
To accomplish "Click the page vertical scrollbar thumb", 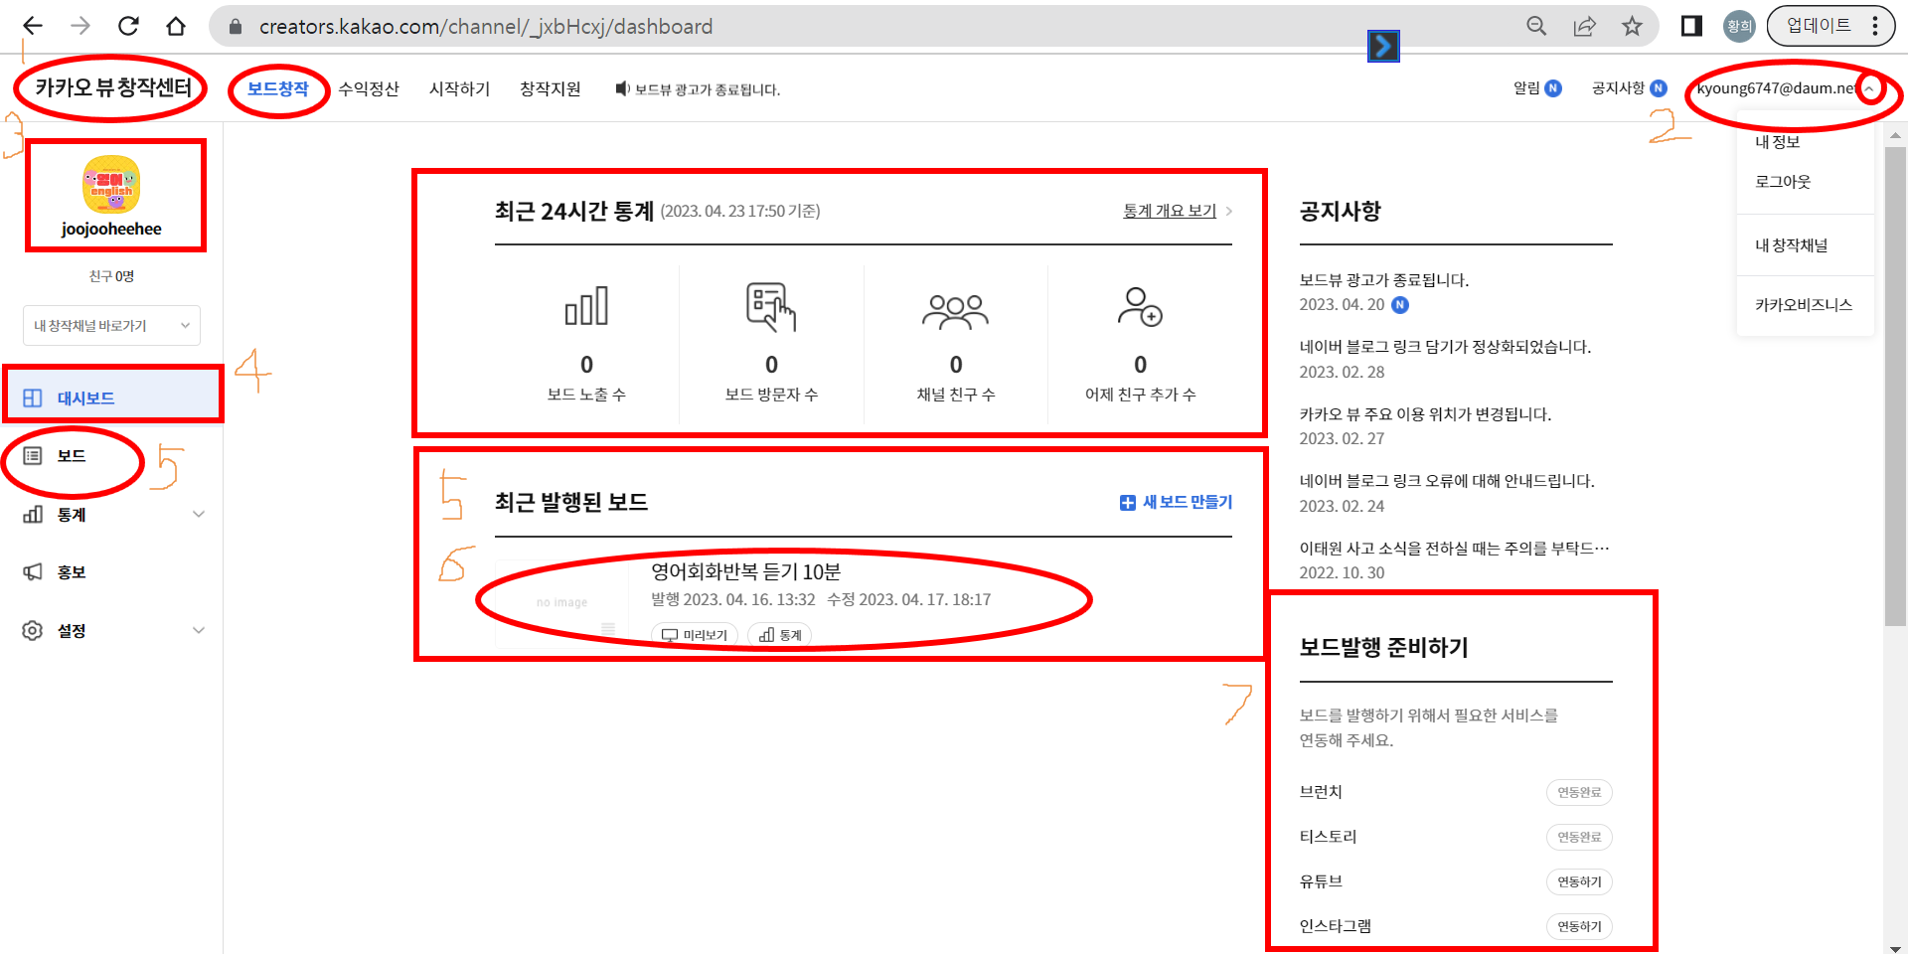I will pyautogui.click(x=1896, y=388).
